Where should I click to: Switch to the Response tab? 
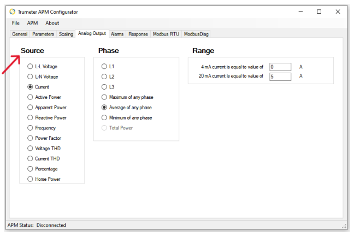click(x=138, y=34)
